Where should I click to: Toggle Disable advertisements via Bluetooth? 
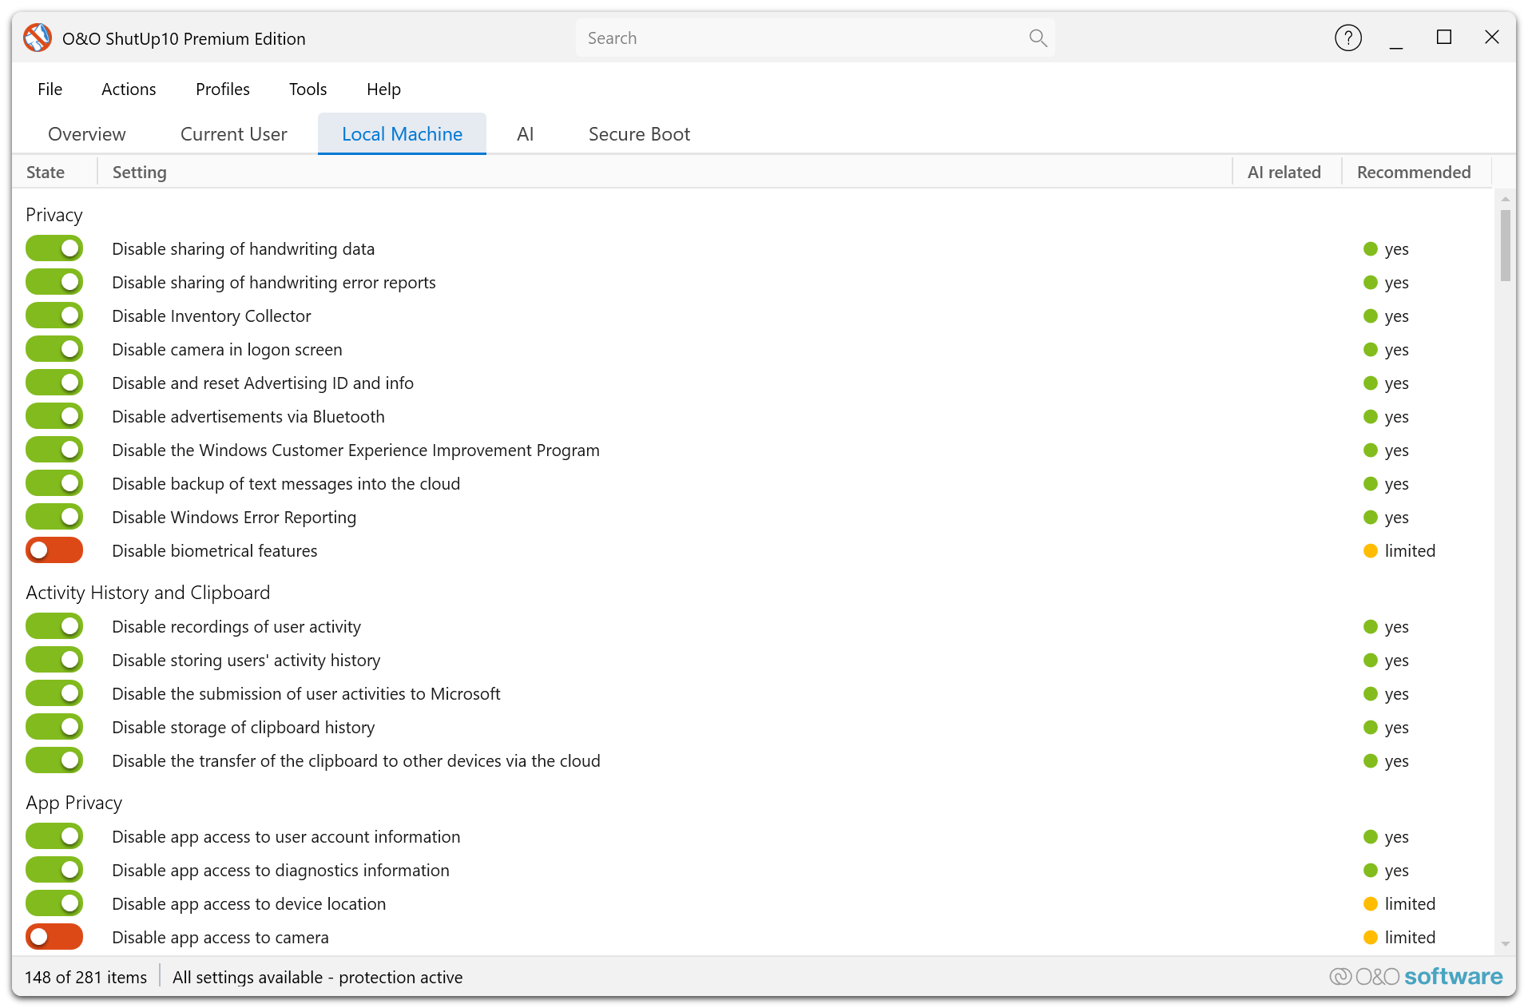pos(54,416)
